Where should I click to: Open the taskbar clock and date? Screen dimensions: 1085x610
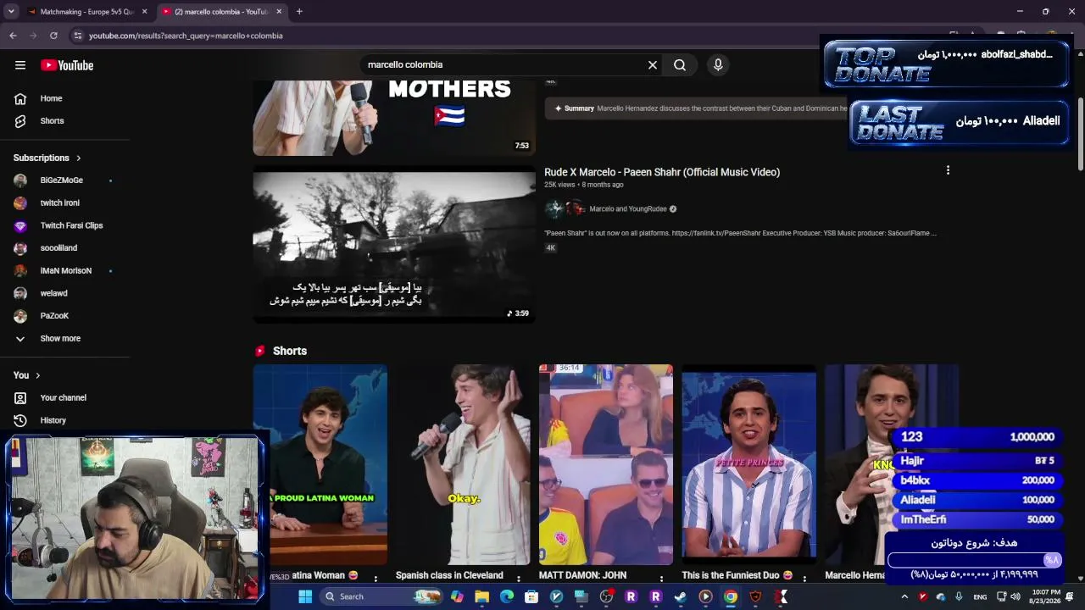click(1046, 596)
